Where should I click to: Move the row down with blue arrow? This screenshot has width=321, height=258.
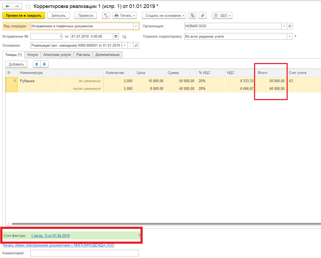coord(44,64)
